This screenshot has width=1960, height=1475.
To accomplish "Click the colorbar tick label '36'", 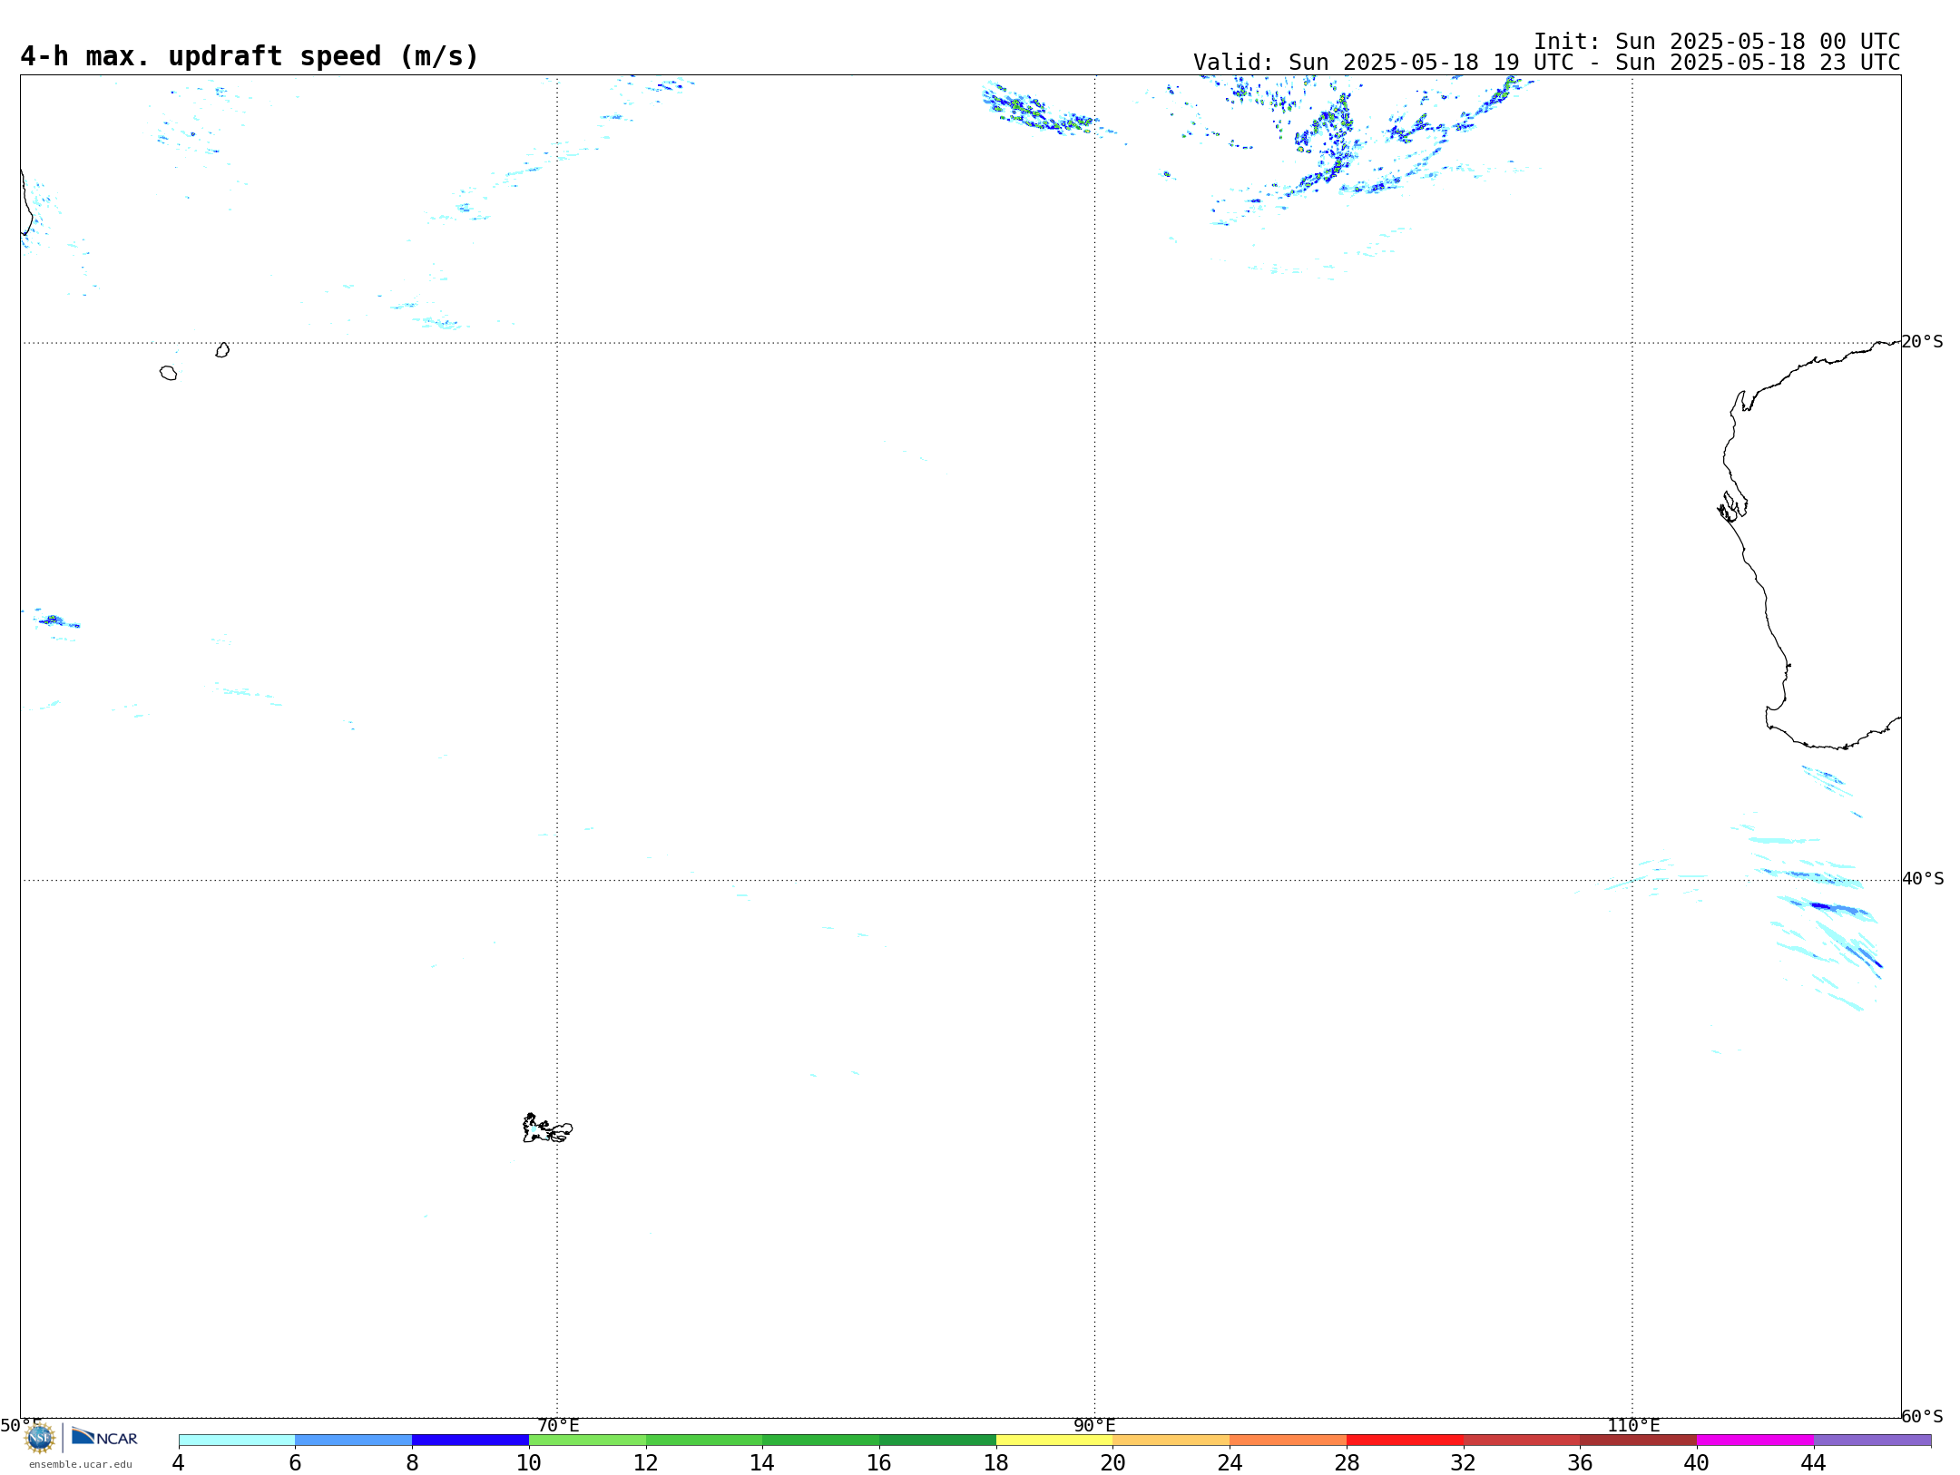I will pos(1581,1463).
